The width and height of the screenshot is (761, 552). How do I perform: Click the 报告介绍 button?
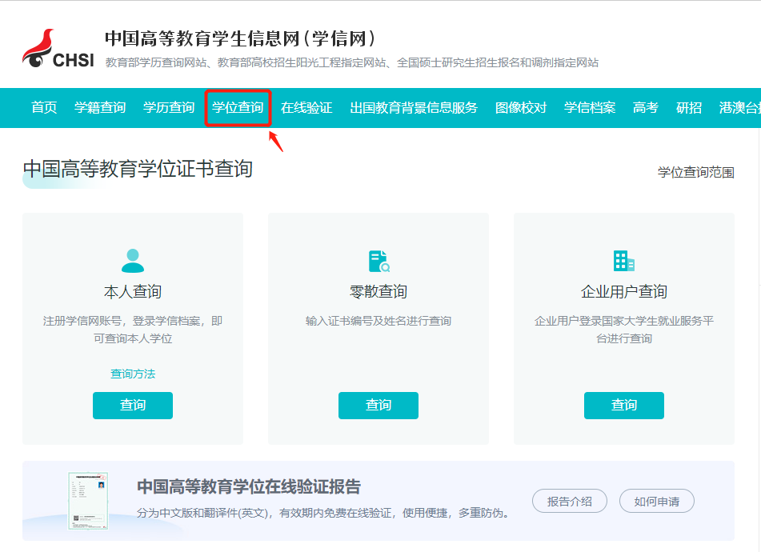point(569,501)
